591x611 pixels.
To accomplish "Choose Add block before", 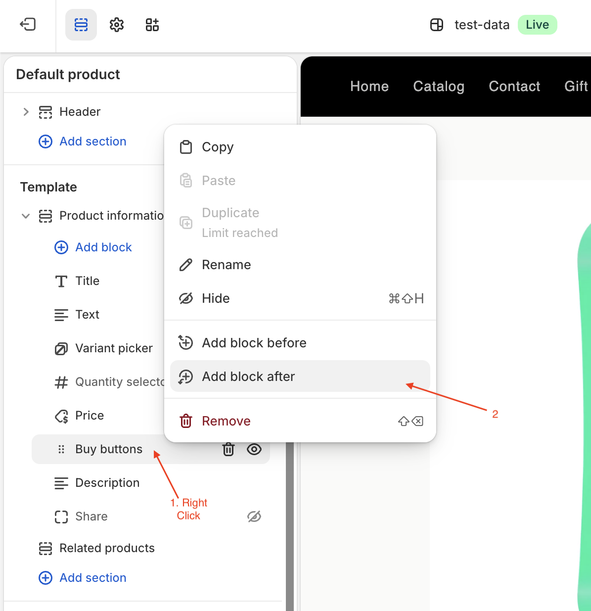I will coord(300,343).
